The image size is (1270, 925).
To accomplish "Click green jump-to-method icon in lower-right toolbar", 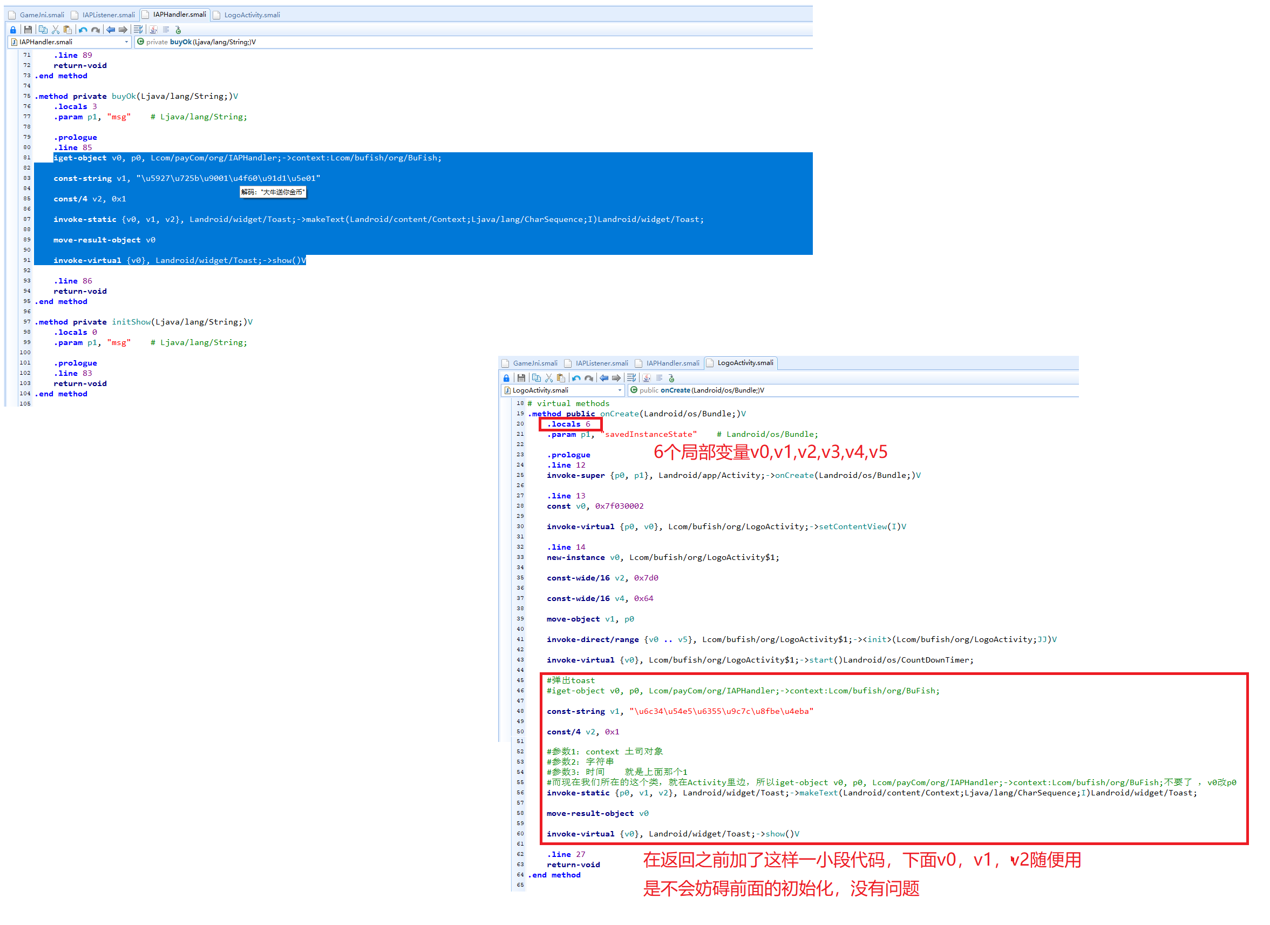I will [672, 378].
